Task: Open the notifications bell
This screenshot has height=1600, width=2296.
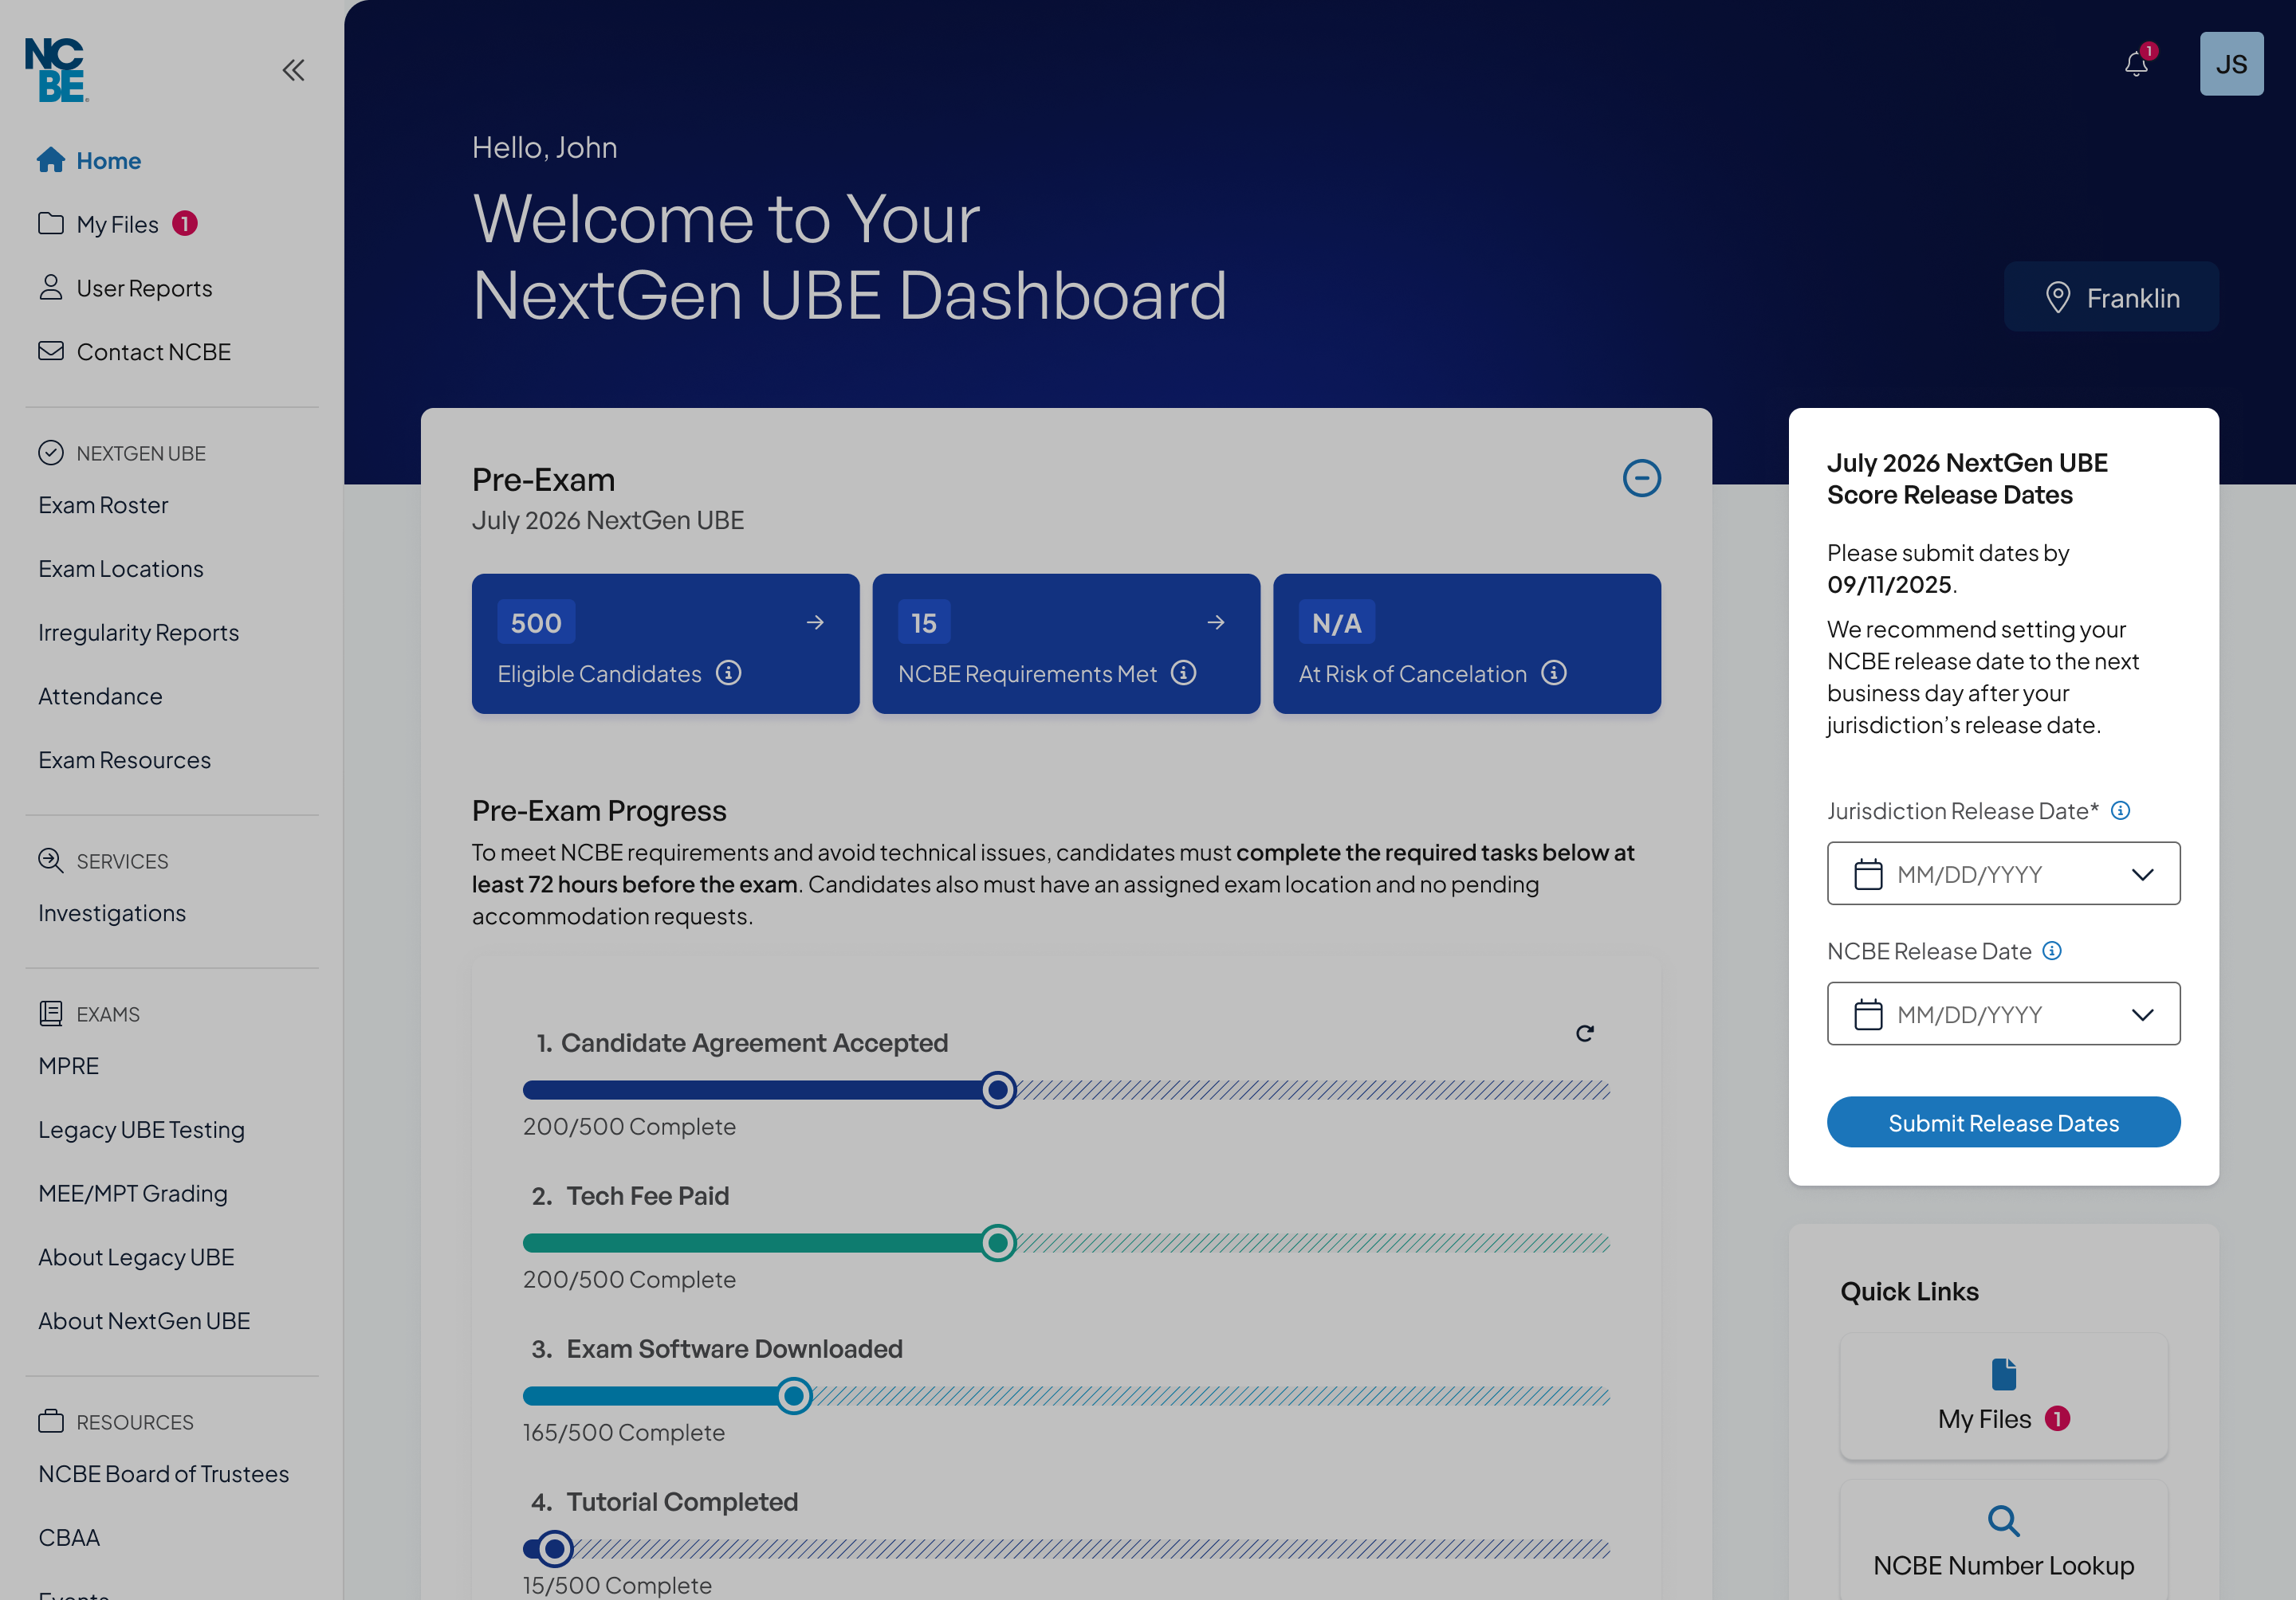Action: point(2136,64)
